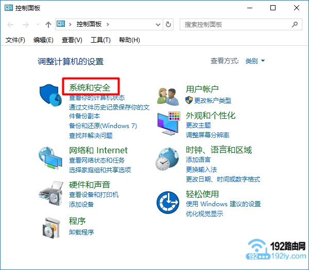Click the search magnifier icon

click(x=295, y=24)
